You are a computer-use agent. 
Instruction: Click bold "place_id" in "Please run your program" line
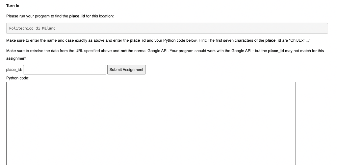coord(77,16)
